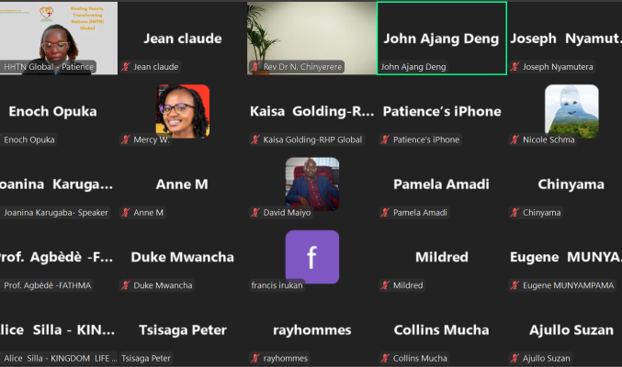Viewport: 622px width, 367px height.
Task: Click muted mic icon by Kaisa Golding-RHP Global
Action: click(255, 139)
